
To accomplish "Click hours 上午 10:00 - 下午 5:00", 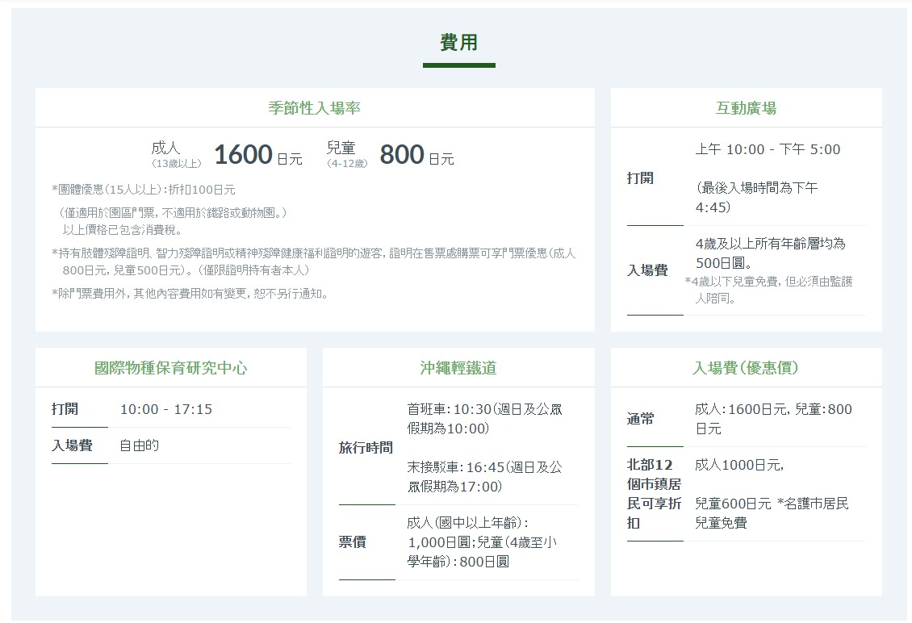I will click(x=768, y=149).
